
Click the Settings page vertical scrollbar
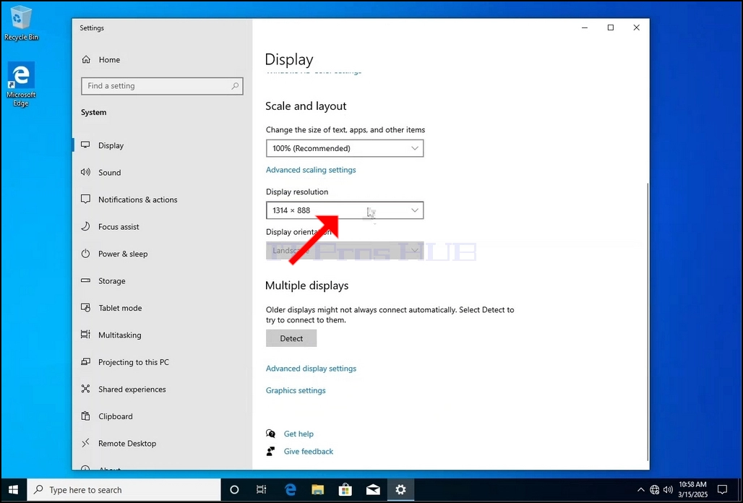click(x=648, y=322)
